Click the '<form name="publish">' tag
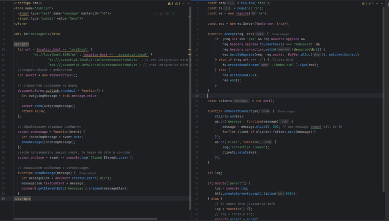The width and height of the screenshot is (389, 221). [33, 8]
